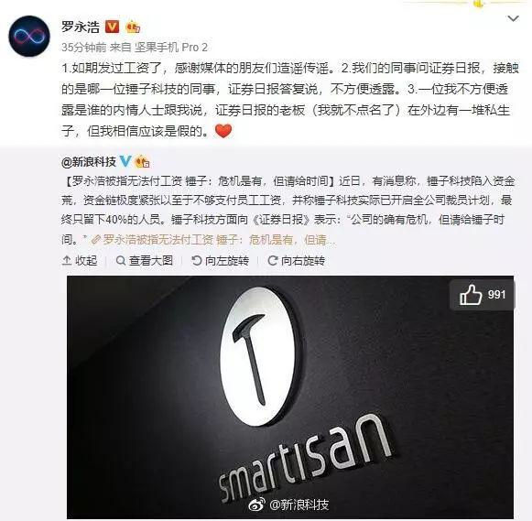Click the red heart emoji in post
The image size is (532, 521).
[223, 131]
